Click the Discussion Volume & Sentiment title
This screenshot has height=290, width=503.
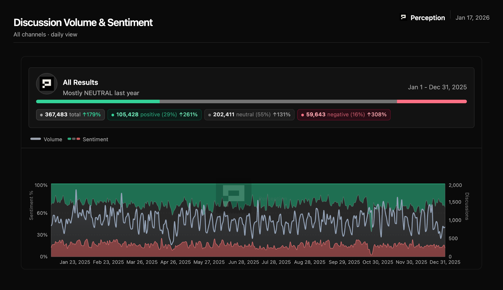coord(83,23)
